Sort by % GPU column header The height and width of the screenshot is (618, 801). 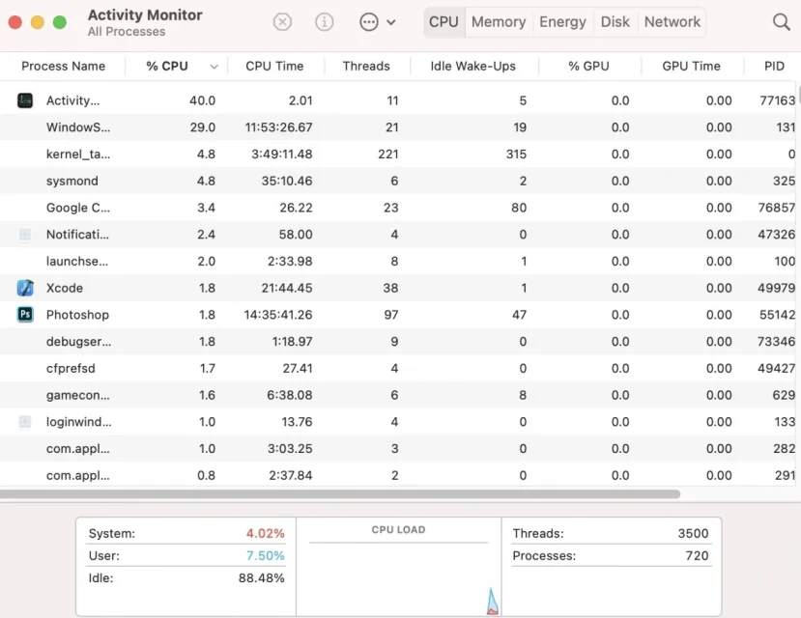click(x=589, y=66)
